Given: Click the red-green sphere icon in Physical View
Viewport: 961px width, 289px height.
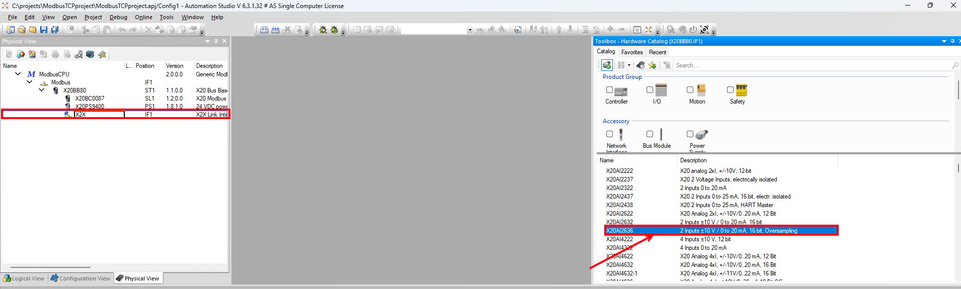Looking at the screenshot, I should point(21,54).
